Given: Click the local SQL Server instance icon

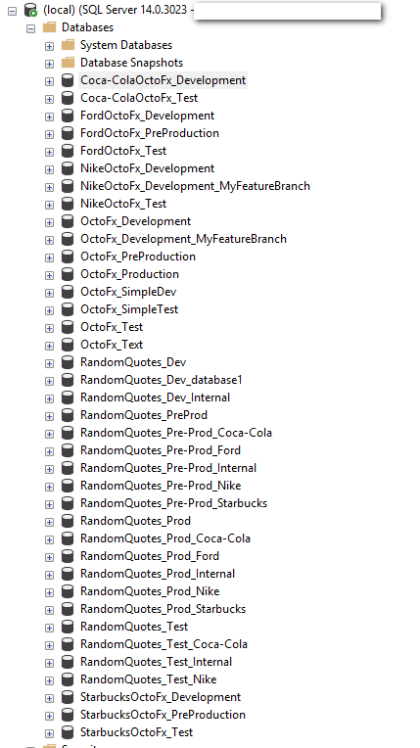Looking at the screenshot, I should coord(30,10).
